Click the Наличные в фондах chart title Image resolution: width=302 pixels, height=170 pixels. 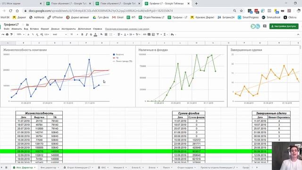(x=153, y=50)
